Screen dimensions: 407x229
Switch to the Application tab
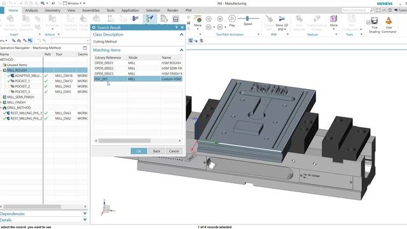pyautogui.click(x=130, y=10)
